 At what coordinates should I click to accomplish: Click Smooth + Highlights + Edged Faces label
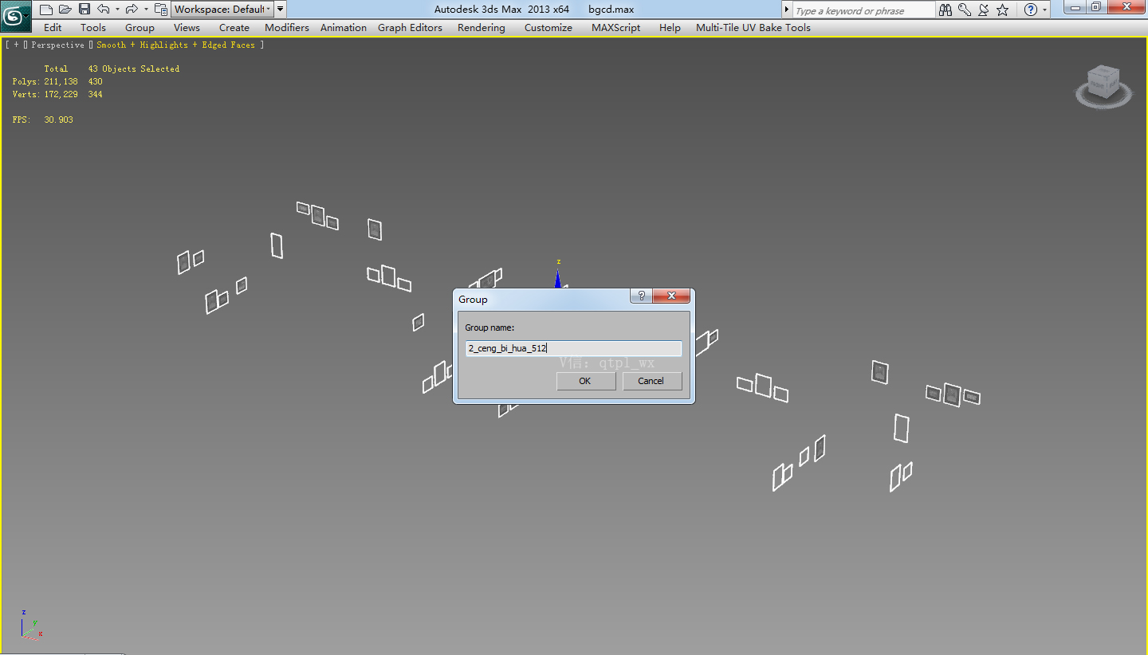[x=176, y=45]
